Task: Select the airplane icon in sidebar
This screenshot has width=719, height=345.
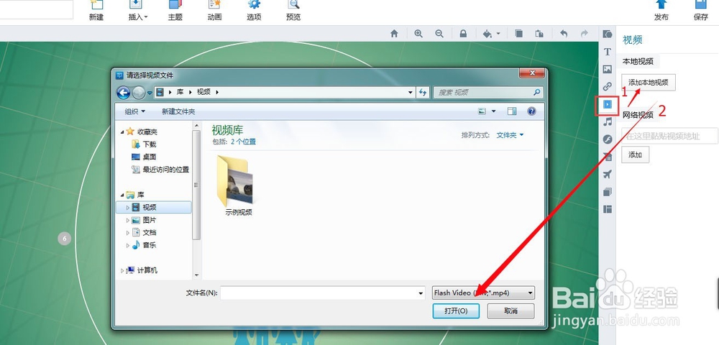Action: pos(607,174)
